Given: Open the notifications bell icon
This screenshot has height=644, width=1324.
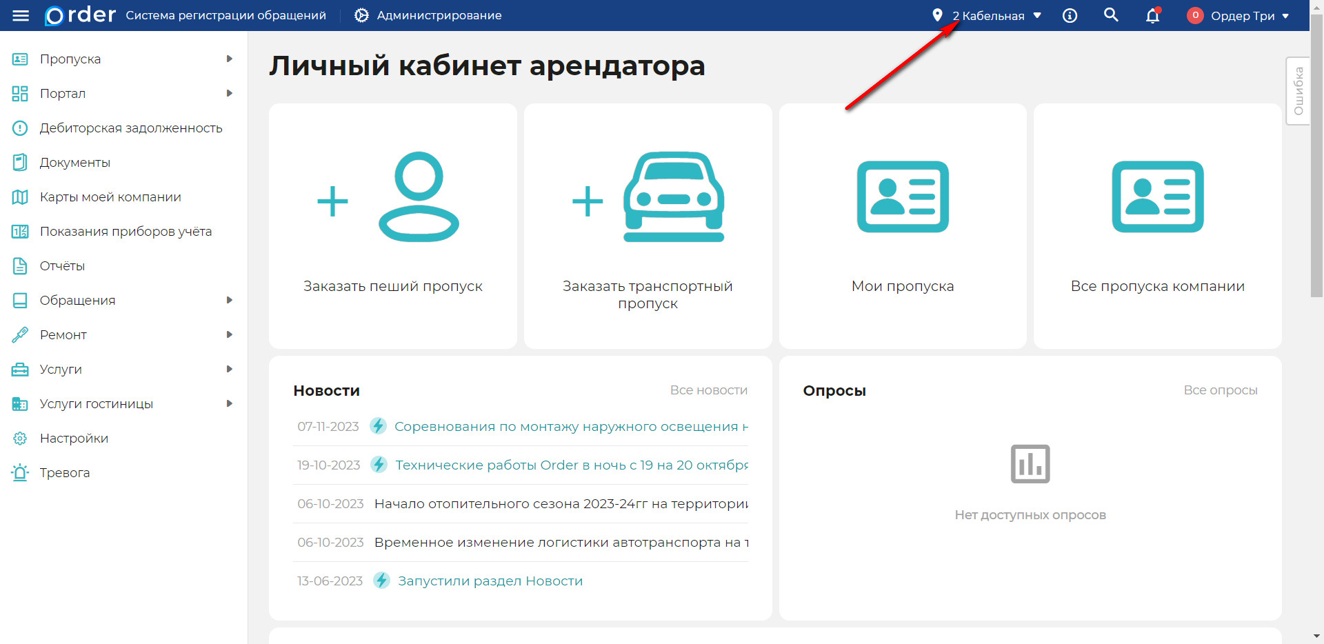Looking at the screenshot, I should [x=1152, y=15].
